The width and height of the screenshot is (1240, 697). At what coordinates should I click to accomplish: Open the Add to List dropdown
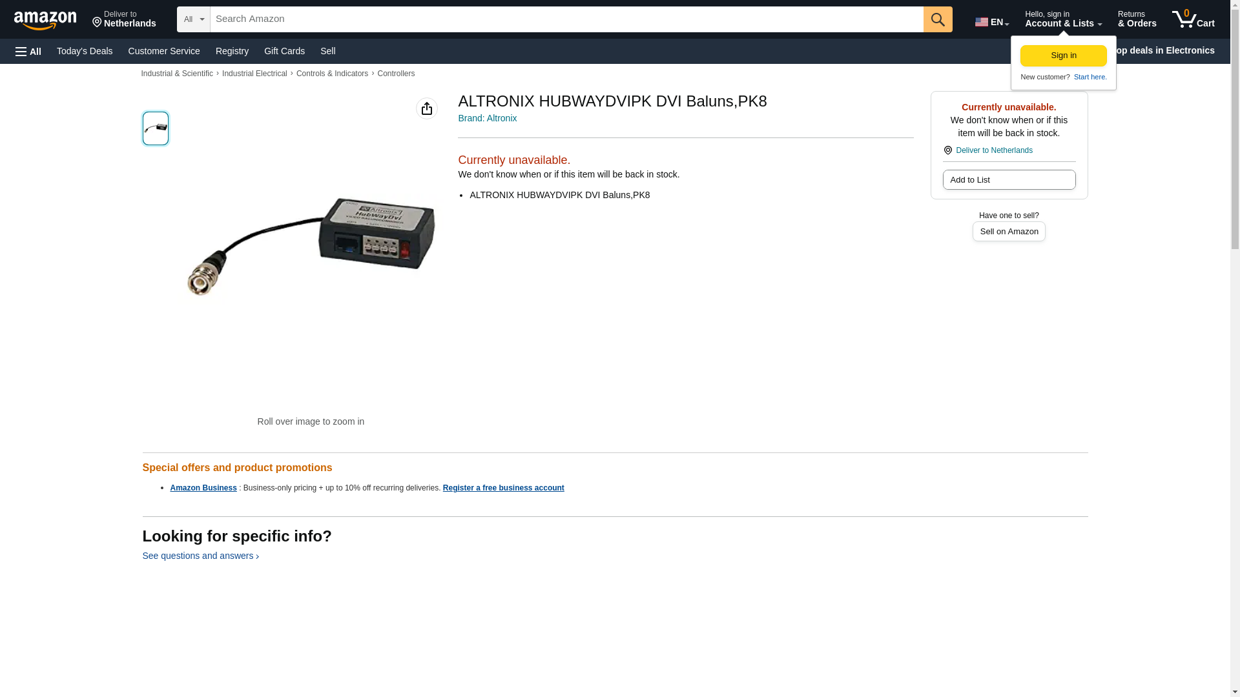point(1009,180)
